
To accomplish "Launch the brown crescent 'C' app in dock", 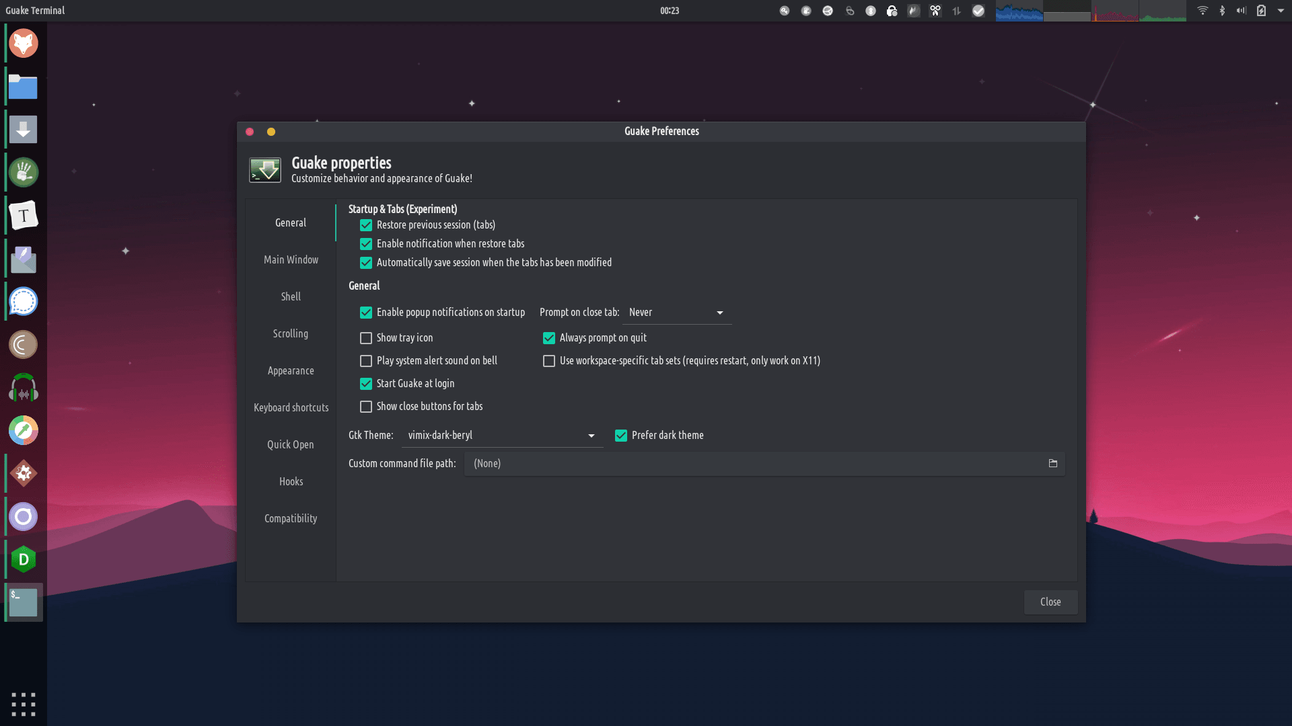I will point(24,345).
